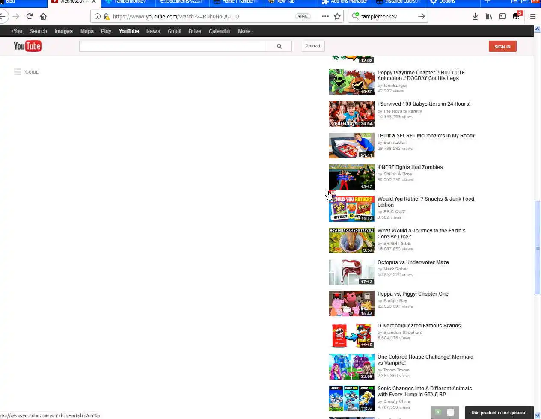Open Would You Rather Snacks video title
Viewport: 541px width, 419px height.
(426, 202)
